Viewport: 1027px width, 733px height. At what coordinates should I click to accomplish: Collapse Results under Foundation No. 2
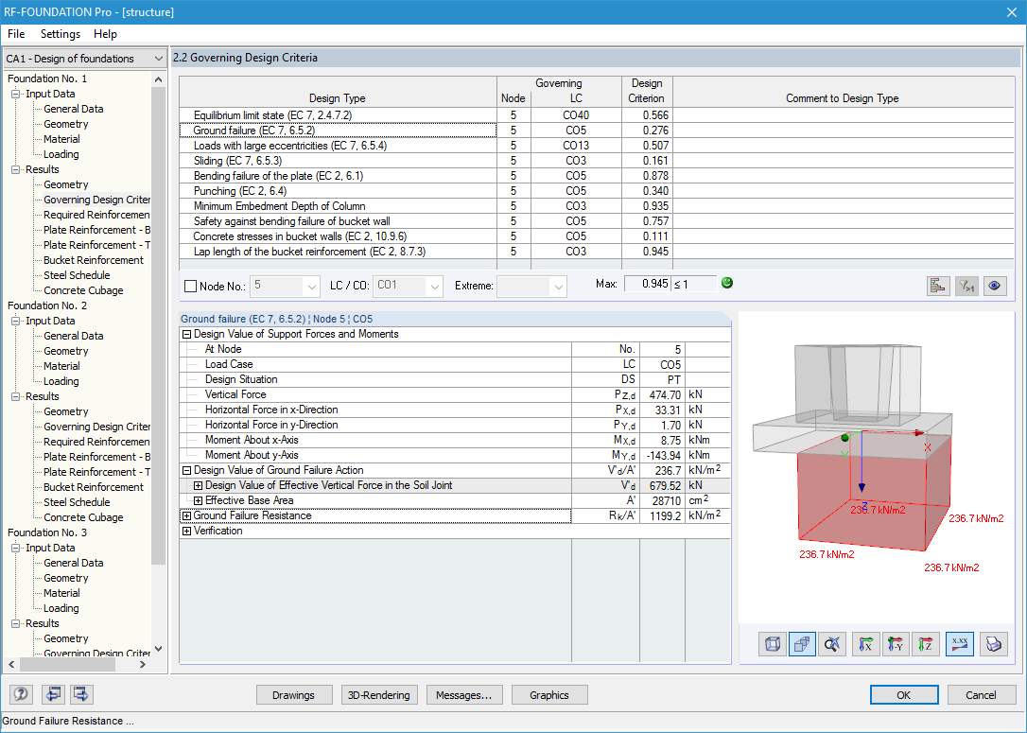tap(16, 396)
